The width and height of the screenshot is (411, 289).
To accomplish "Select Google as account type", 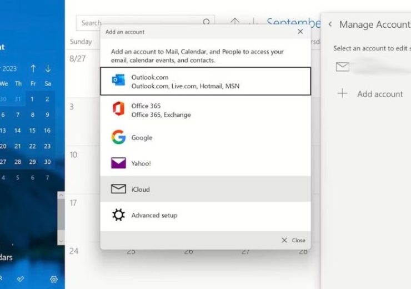I will click(205, 137).
